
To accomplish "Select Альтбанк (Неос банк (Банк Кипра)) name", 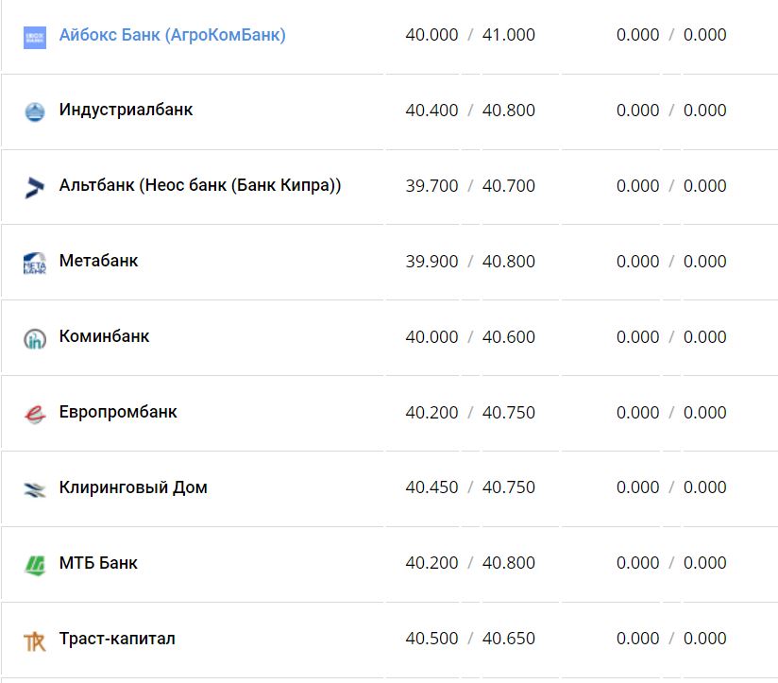I will [199, 185].
